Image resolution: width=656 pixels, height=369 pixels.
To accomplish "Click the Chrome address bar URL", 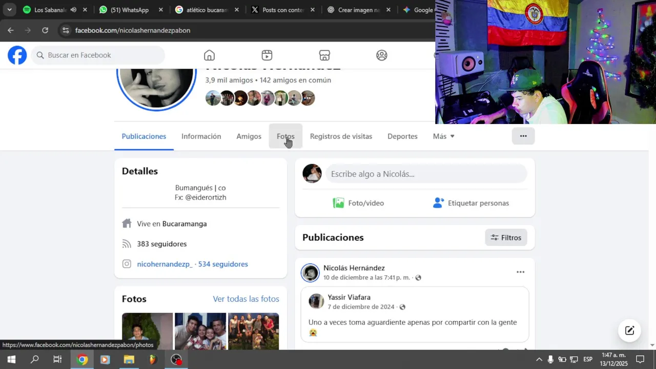I will point(132,30).
